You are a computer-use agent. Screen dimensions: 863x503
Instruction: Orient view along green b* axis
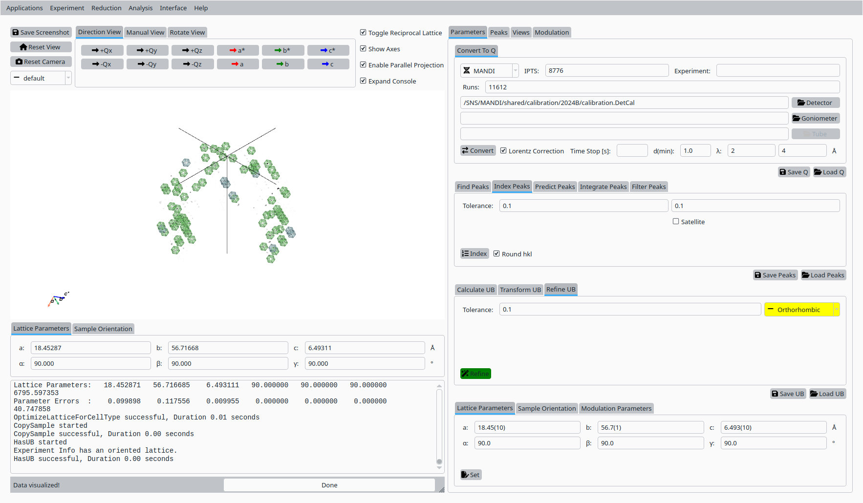(x=282, y=50)
